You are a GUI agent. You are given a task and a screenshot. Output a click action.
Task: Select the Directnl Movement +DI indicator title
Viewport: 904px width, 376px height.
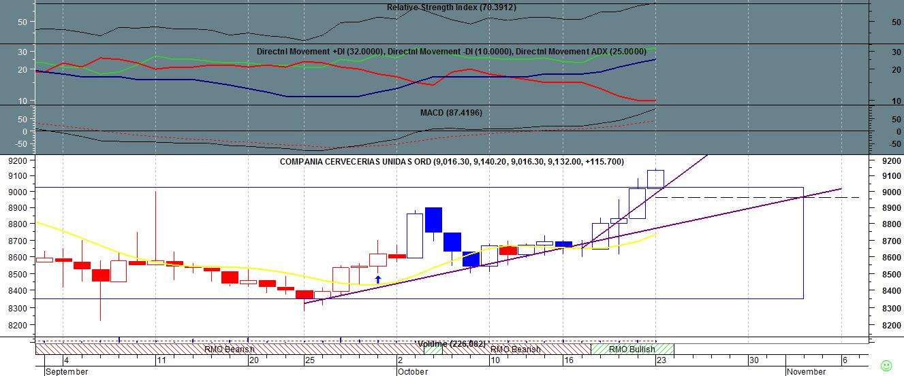[319, 52]
